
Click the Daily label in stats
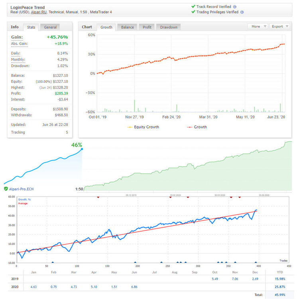[16, 53]
